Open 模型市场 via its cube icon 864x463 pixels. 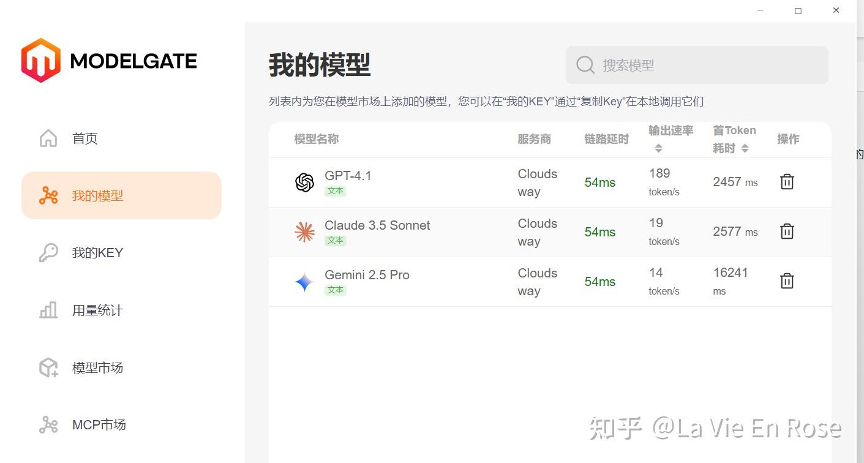(48, 367)
